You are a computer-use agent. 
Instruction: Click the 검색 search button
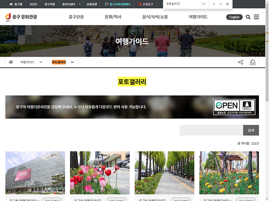point(251,130)
